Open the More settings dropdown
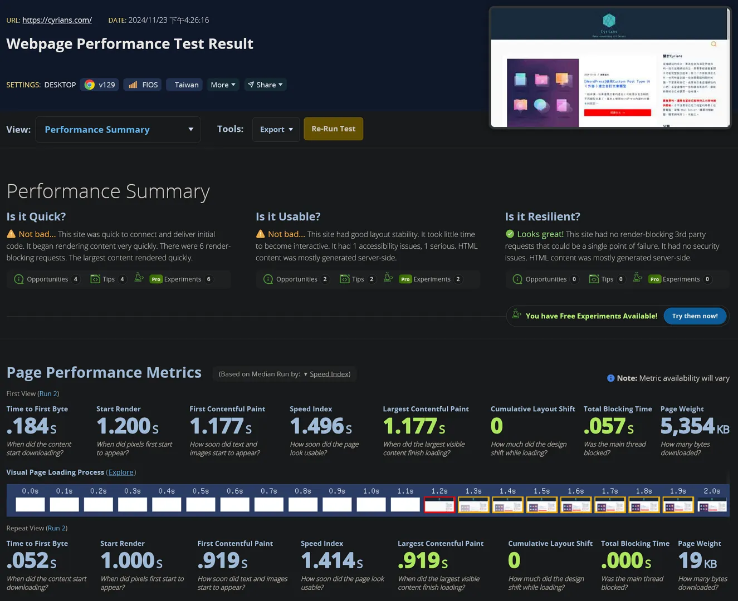This screenshot has height=601, width=738. [x=223, y=85]
